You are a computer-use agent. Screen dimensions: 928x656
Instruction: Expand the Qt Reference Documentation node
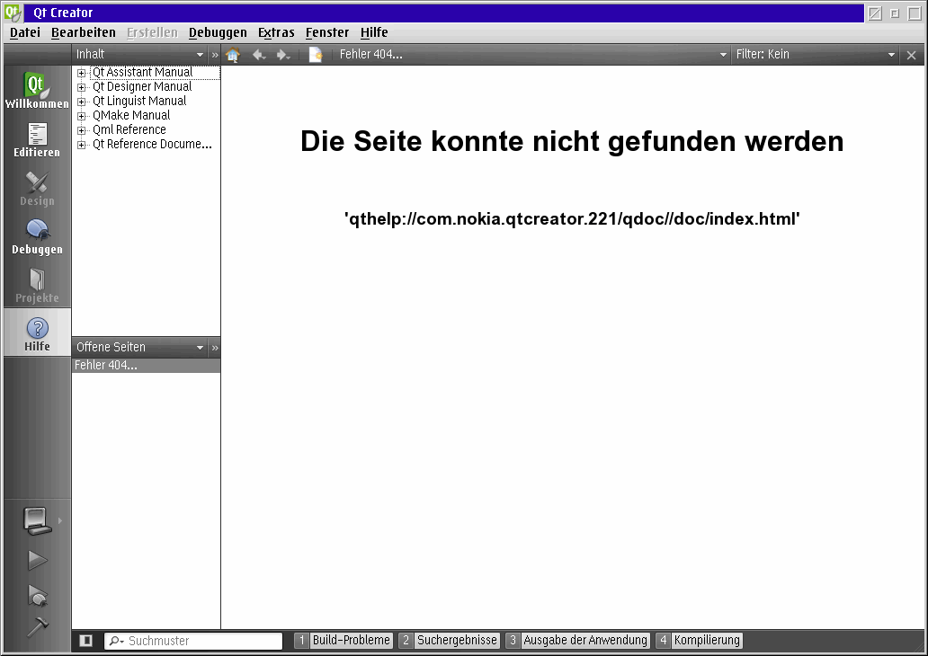tap(82, 145)
